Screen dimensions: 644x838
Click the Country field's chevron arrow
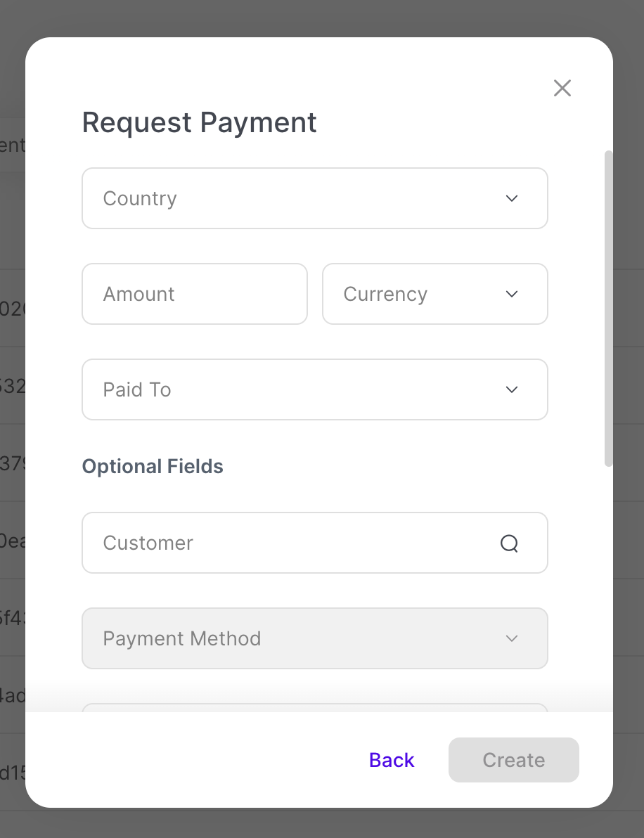(512, 198)
